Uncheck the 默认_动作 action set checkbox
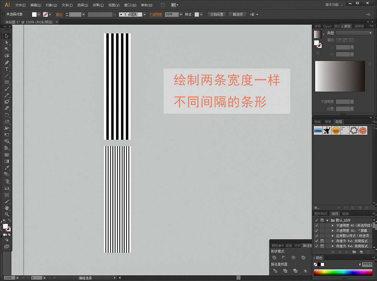This screenshot has width=377, height=281. (316, 220)
